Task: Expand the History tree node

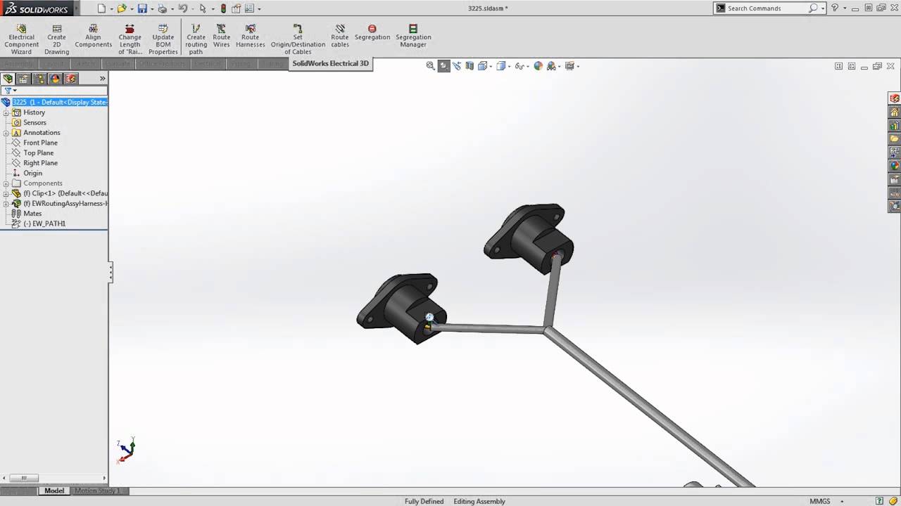Action: [x=6, y=112]
